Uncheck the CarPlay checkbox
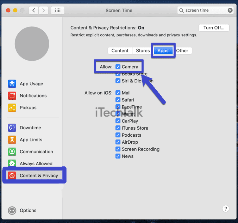238x223 pixels. (118, 121)
